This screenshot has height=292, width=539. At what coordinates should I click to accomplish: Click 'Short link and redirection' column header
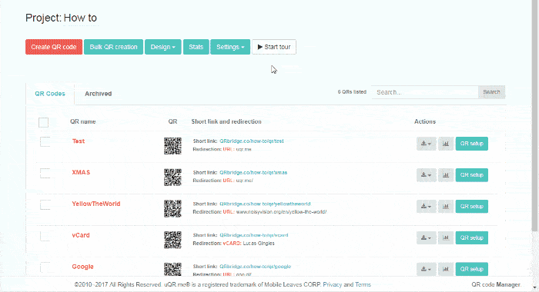tap(226, 121)
